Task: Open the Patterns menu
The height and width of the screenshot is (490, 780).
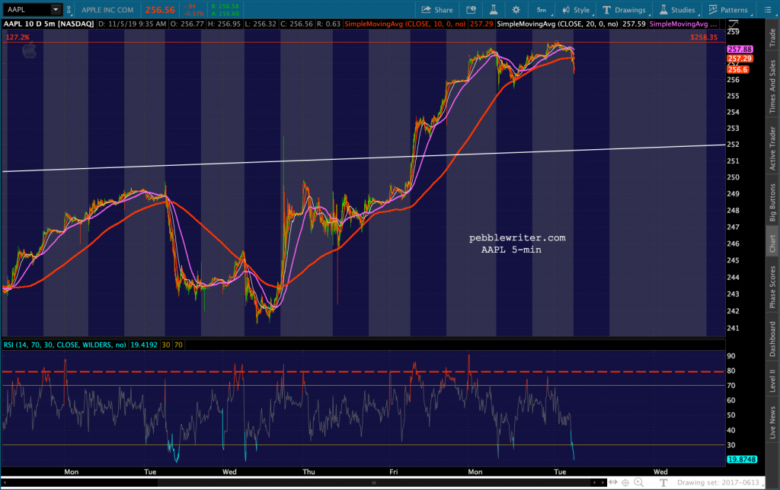Action: [x=728, y=10]
